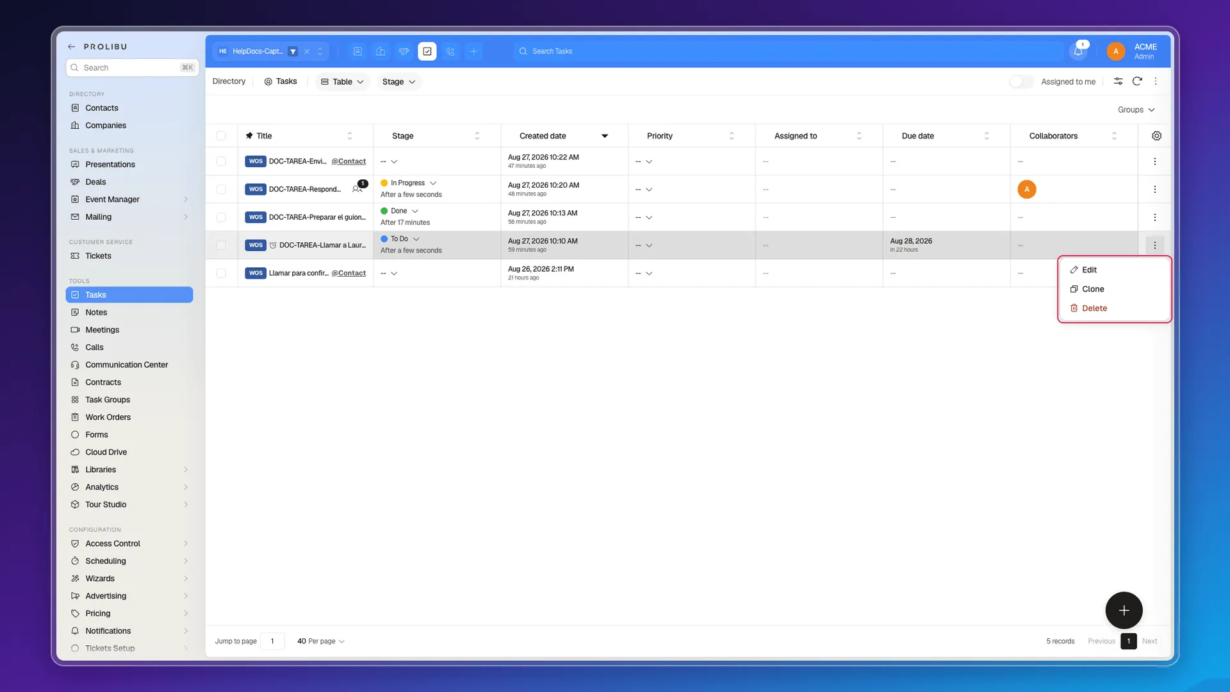Open the contacts icon in top bar
Image resolution: width=1230 pixels, height=692 pixels.
(357, 51)
